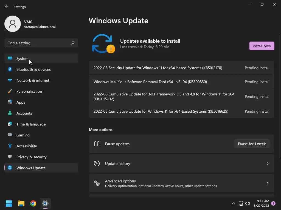The image size is (281, 210).
Task: Show hidden tray icons chevron
Action: tap(233, 203)
